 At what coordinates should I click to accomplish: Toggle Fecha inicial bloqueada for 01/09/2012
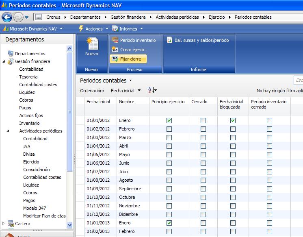click(233, 189)
